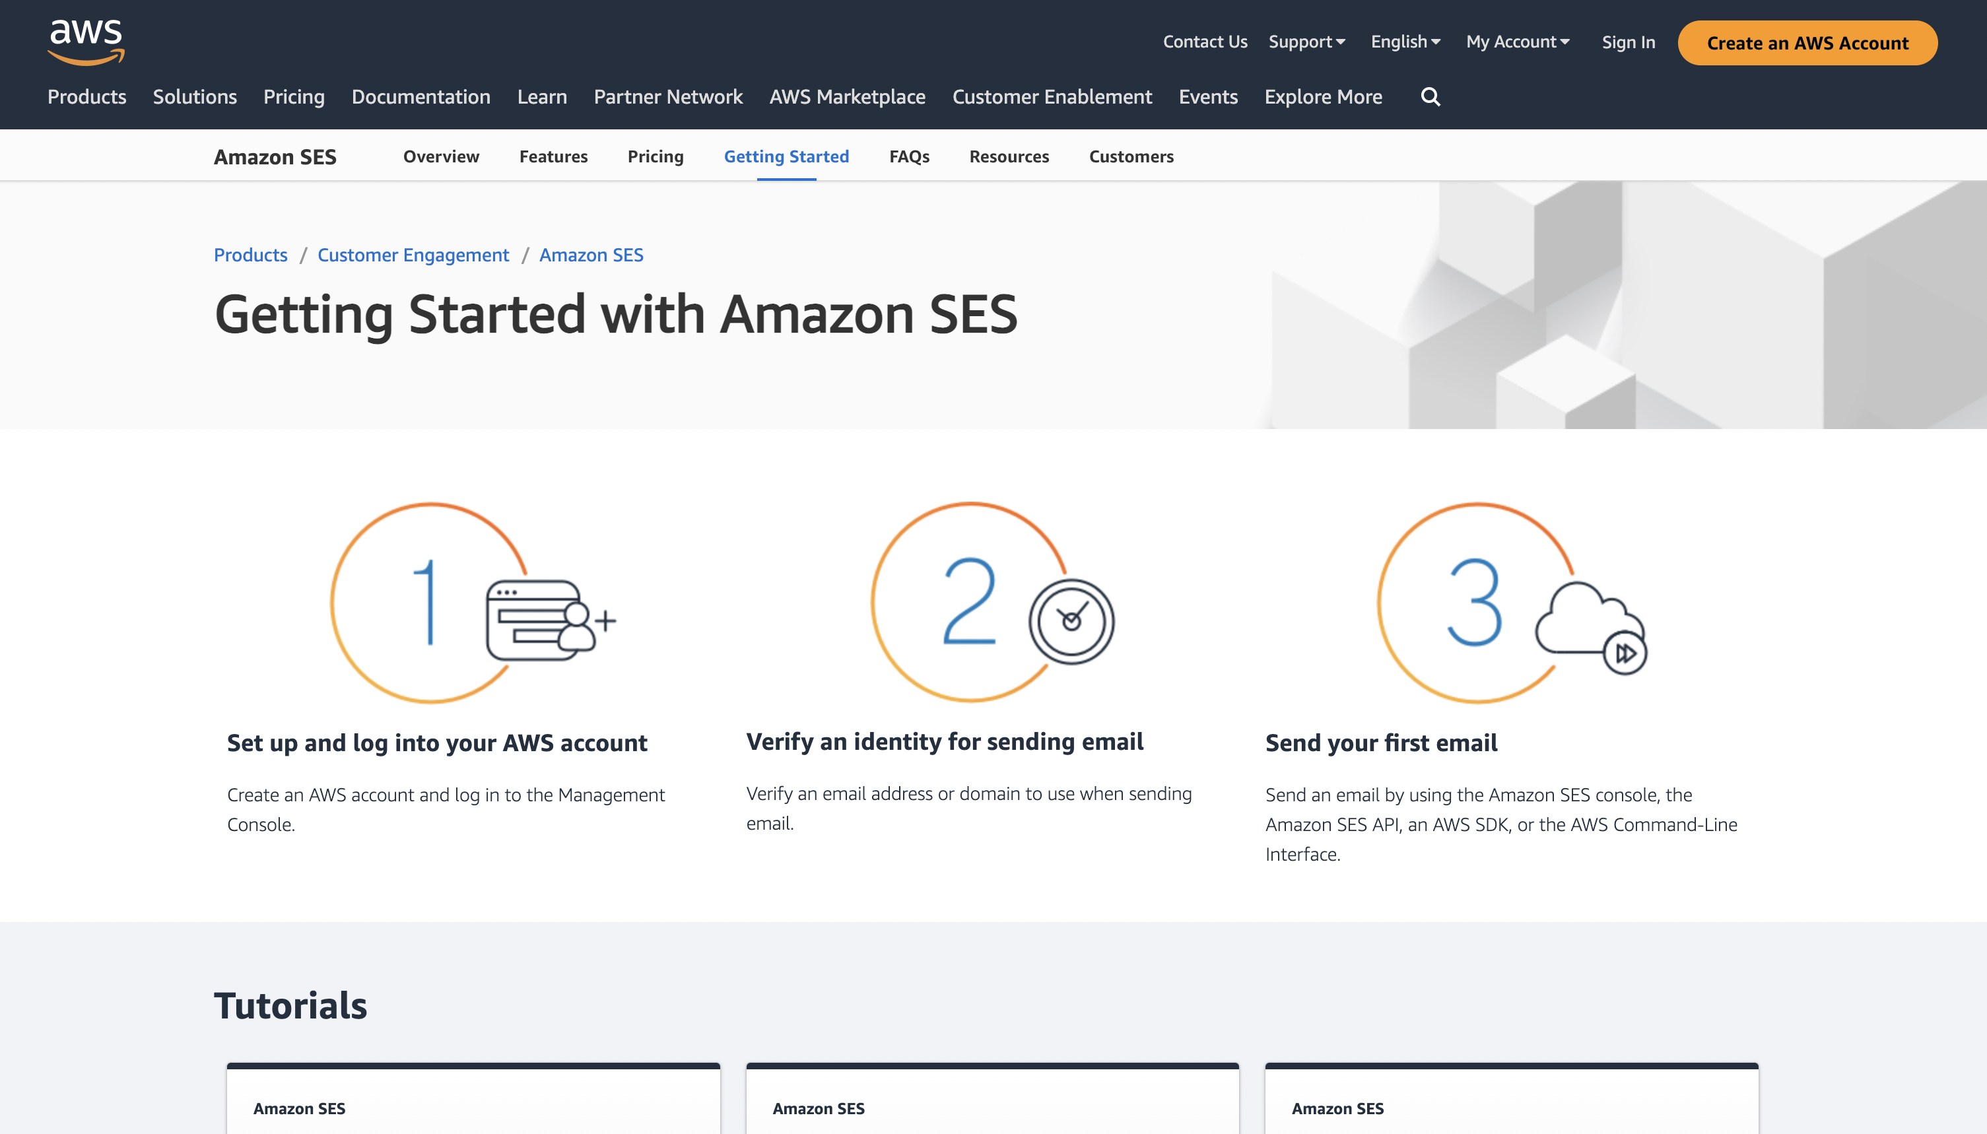The image size is (1987, 1134).
Task: Click the Sign In link
Action: click(1628, 42)
